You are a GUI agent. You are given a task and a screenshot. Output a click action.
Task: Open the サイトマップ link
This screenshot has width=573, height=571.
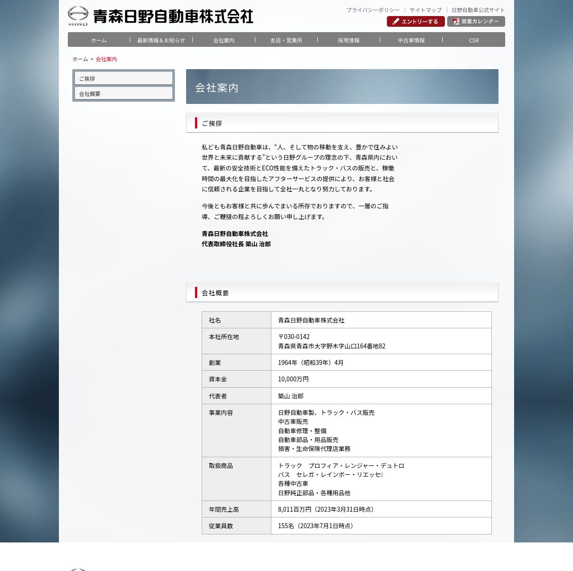click(426, 10)
